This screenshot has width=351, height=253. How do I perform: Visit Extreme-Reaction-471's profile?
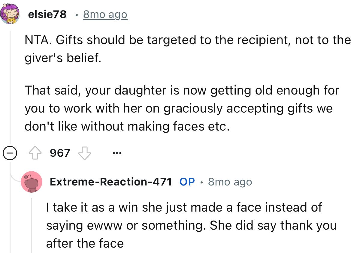(111, 181)
